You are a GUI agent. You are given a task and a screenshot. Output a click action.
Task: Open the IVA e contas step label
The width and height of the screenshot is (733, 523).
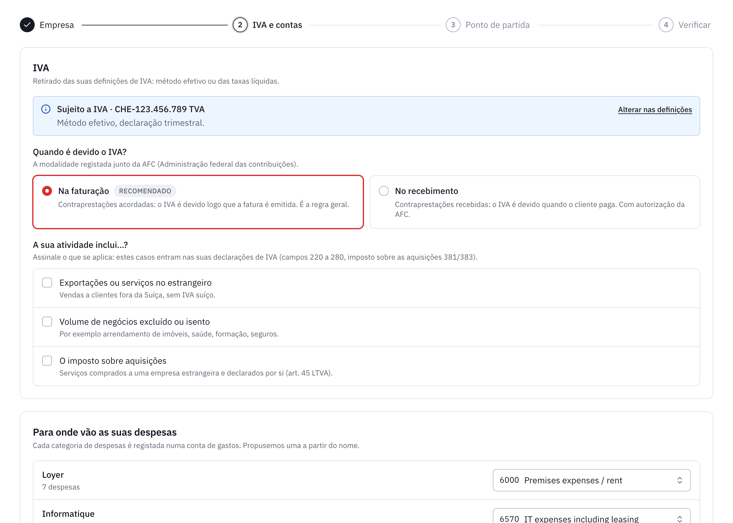tap(277, 25)
